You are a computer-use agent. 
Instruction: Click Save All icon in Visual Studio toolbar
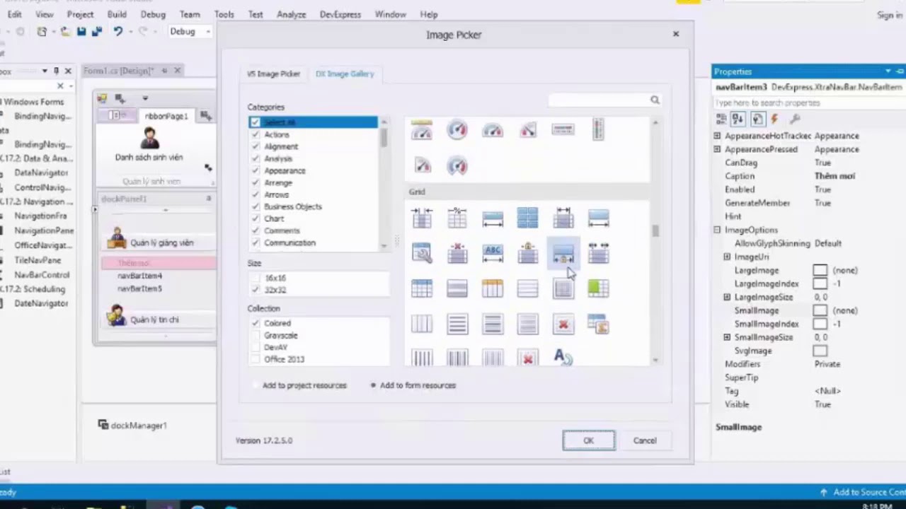(x=96, y=31)
